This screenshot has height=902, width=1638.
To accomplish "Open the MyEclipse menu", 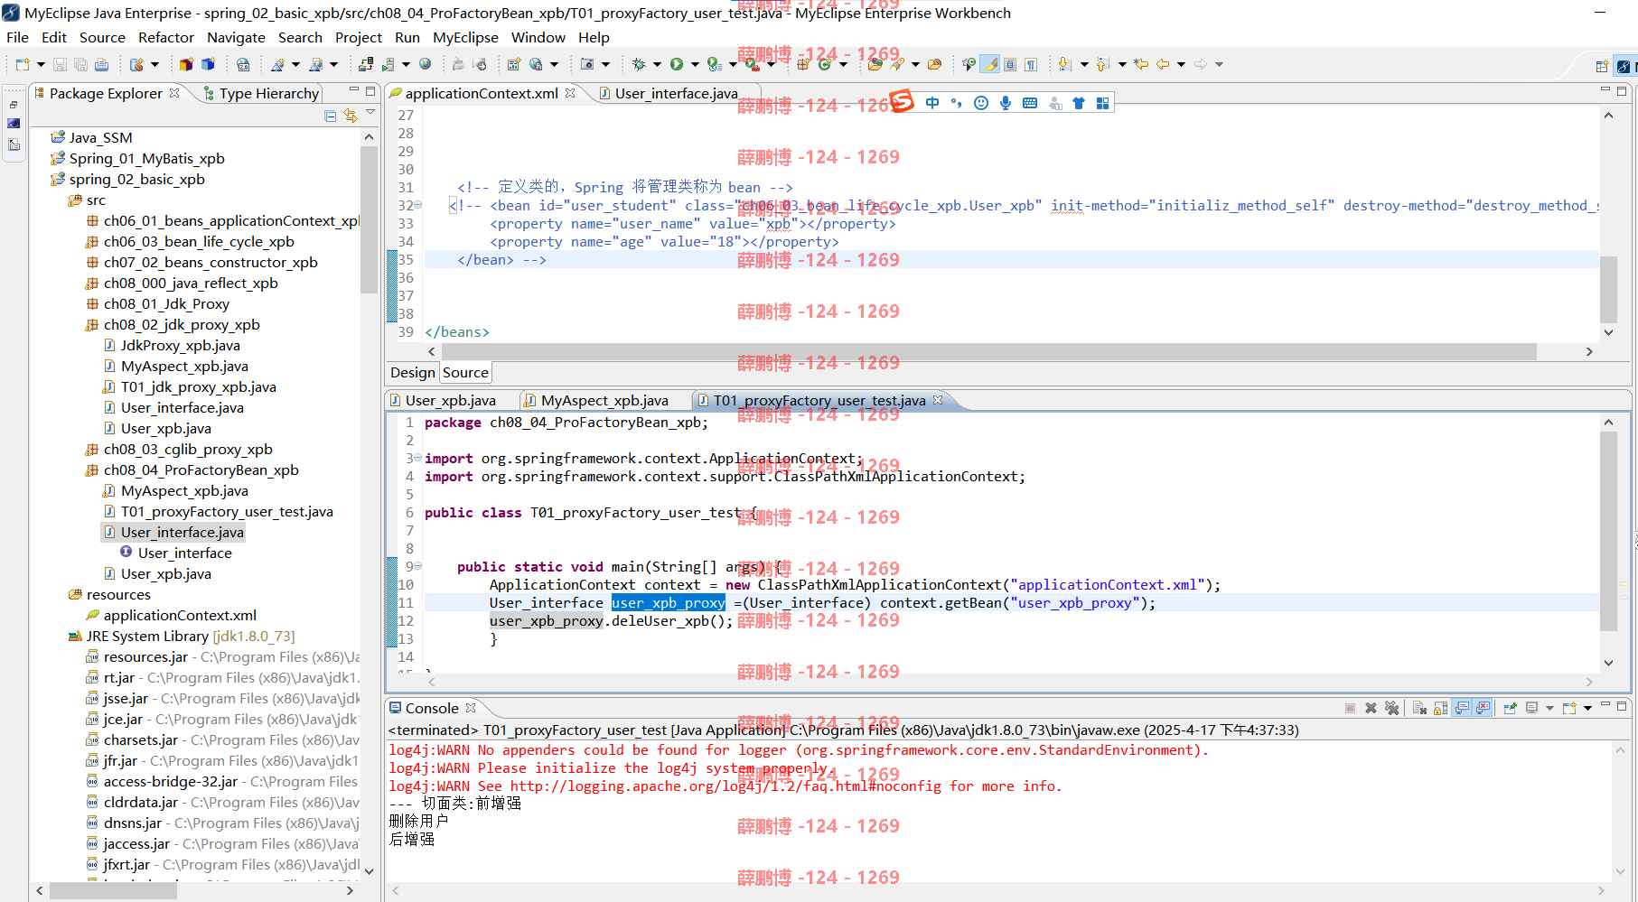I will coord(465,37).
